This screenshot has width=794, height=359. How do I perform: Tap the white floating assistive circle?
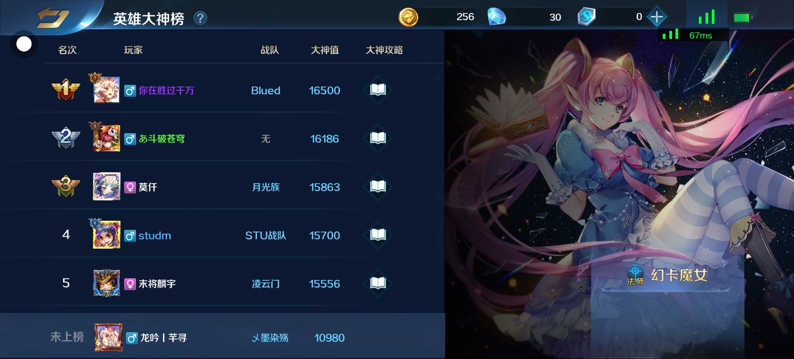tap(24, 44)
